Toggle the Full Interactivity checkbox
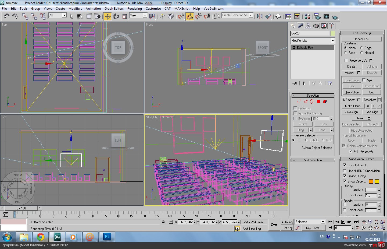This screenshot has height=249, width=387. click(350, 152)
